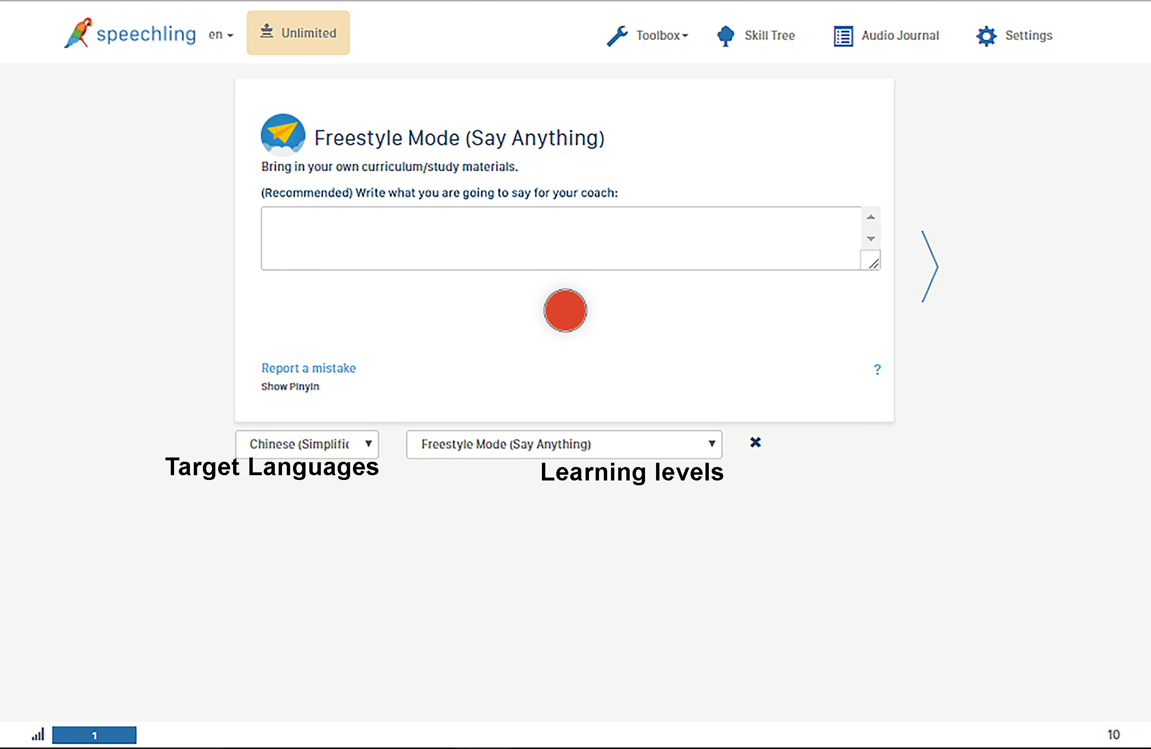
Task: Click the blue progress bar showing 1
Action: coord(94,735)
